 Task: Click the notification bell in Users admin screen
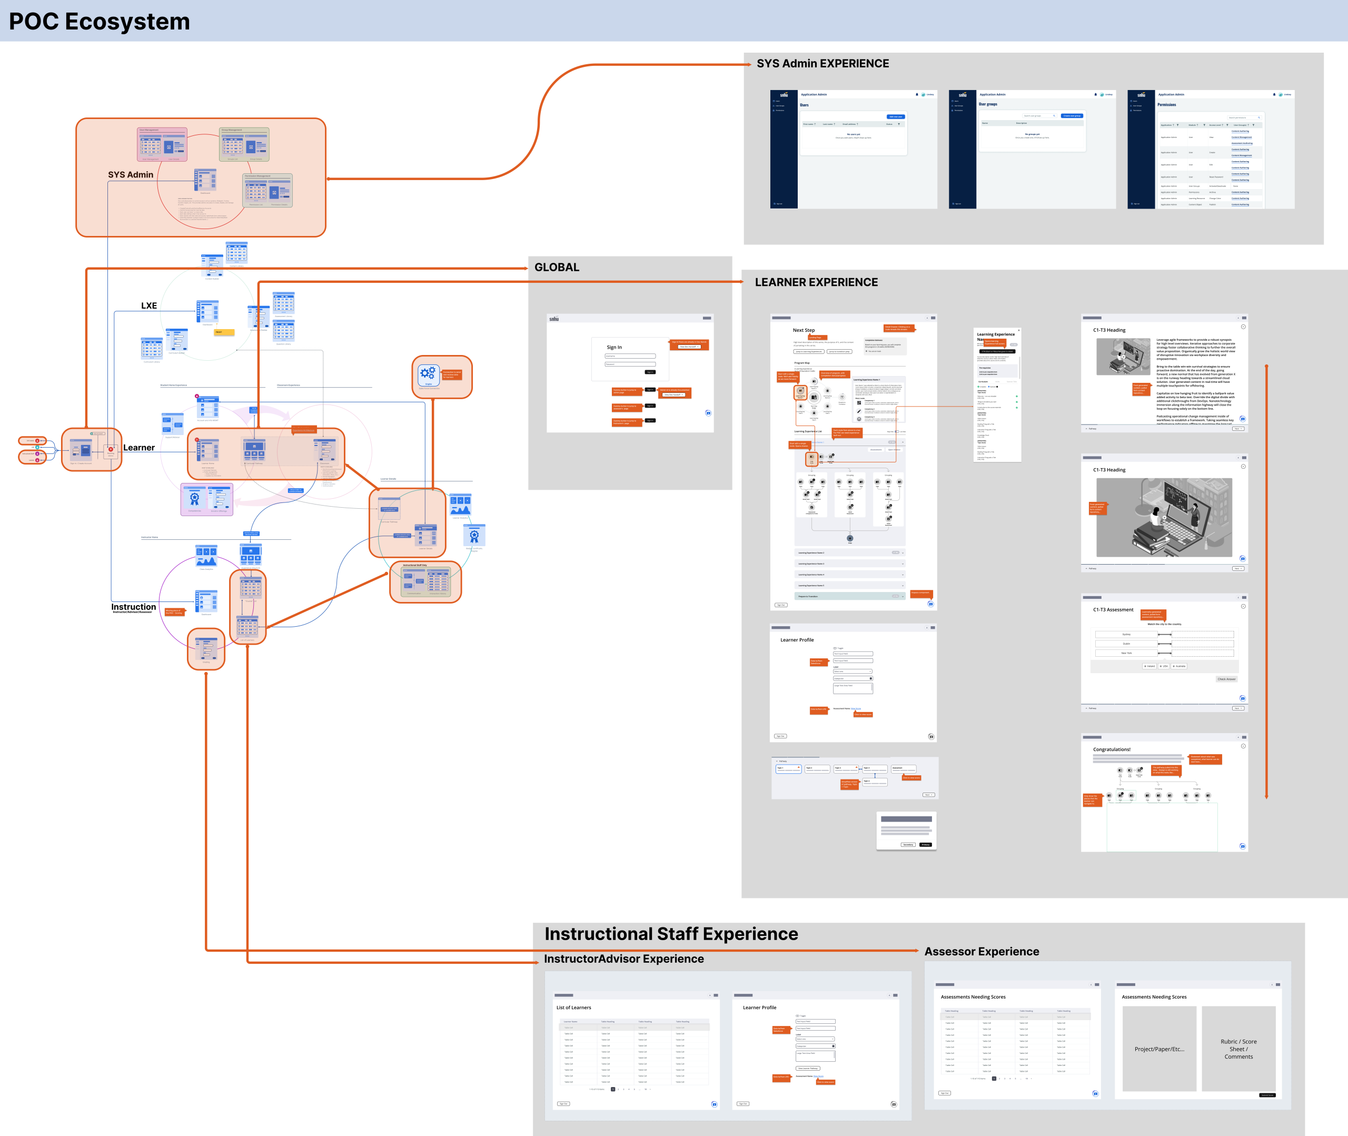[917, 95]
